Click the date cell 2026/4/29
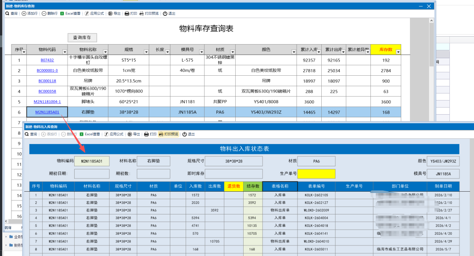The image size is (474, 256). point(443,241)
